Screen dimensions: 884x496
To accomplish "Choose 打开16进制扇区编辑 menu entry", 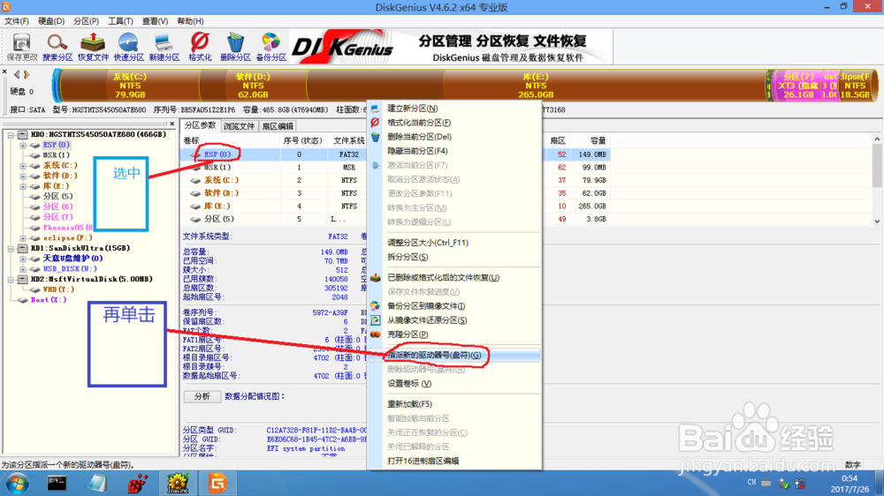I will [454, 461].
